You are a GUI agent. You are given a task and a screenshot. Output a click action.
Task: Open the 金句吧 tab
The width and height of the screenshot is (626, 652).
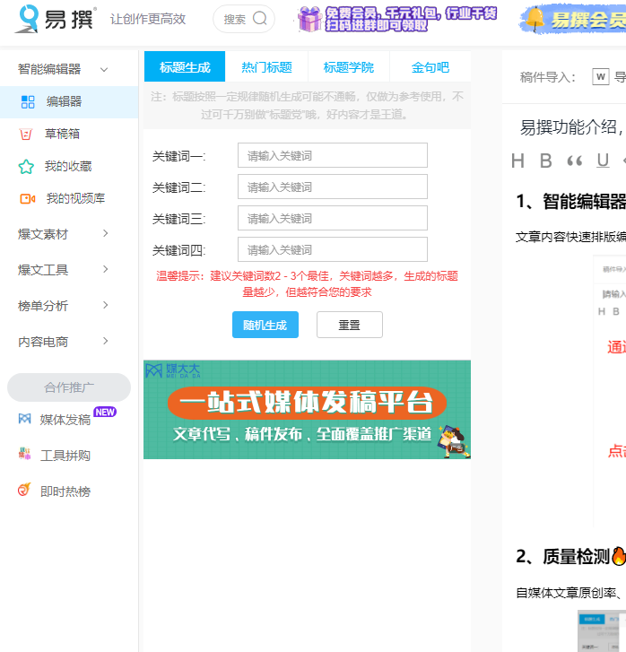430,66
